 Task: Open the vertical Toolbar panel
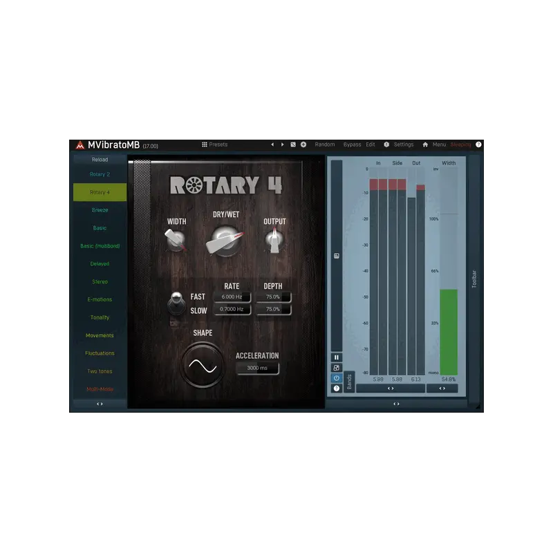pyautogui.click(x=474, y=279)
